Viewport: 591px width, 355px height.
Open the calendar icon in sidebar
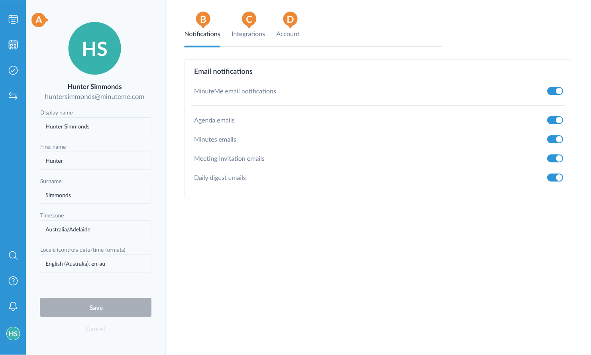click(13, 45)
